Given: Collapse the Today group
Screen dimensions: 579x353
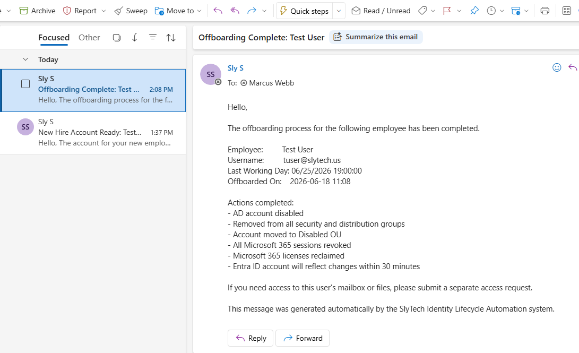Looking at the screenshot, I should click(25, 59).
